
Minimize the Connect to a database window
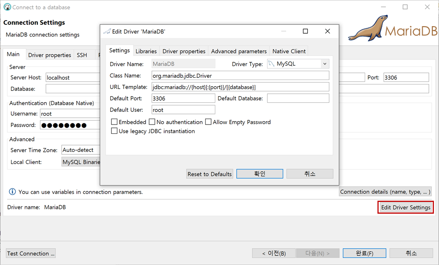(383, 7)
